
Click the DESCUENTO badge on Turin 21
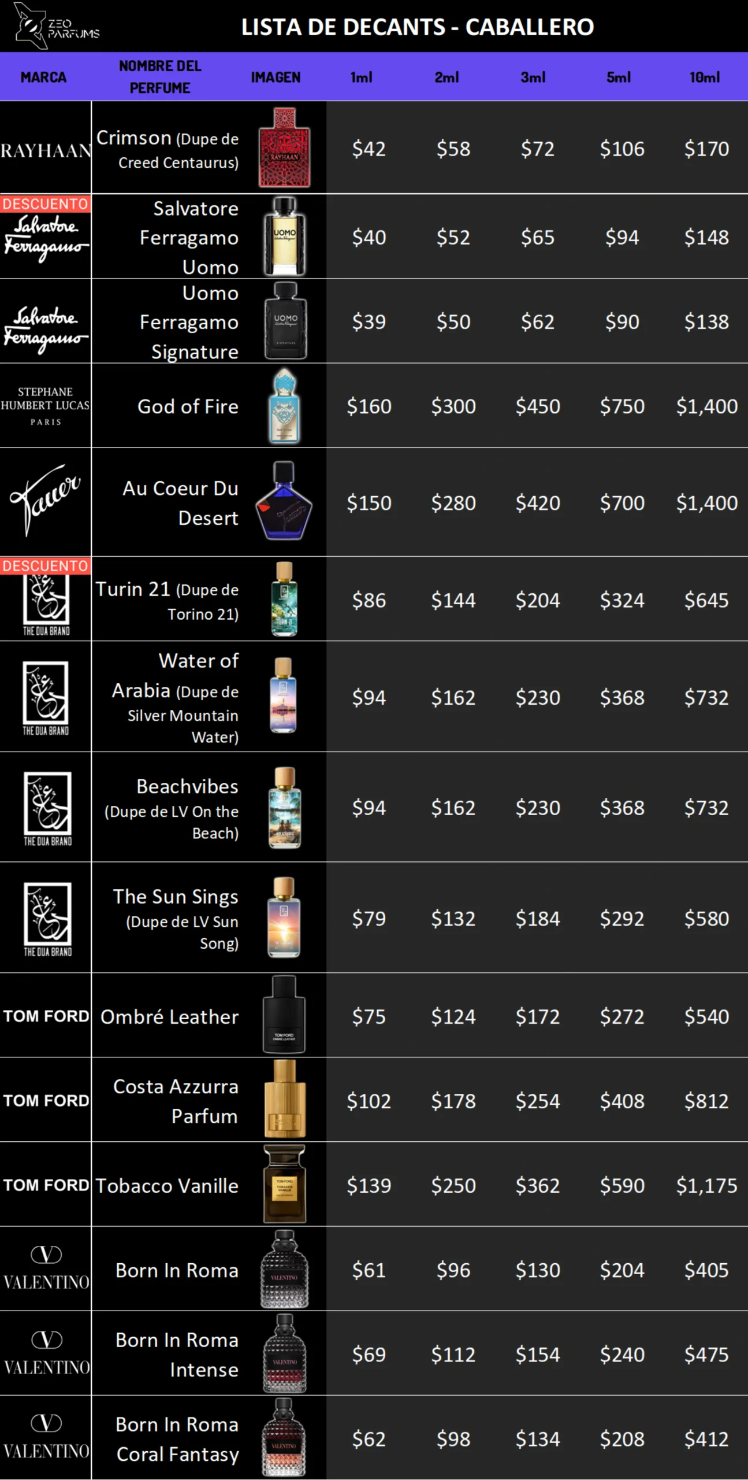click(x=45, y=565)
